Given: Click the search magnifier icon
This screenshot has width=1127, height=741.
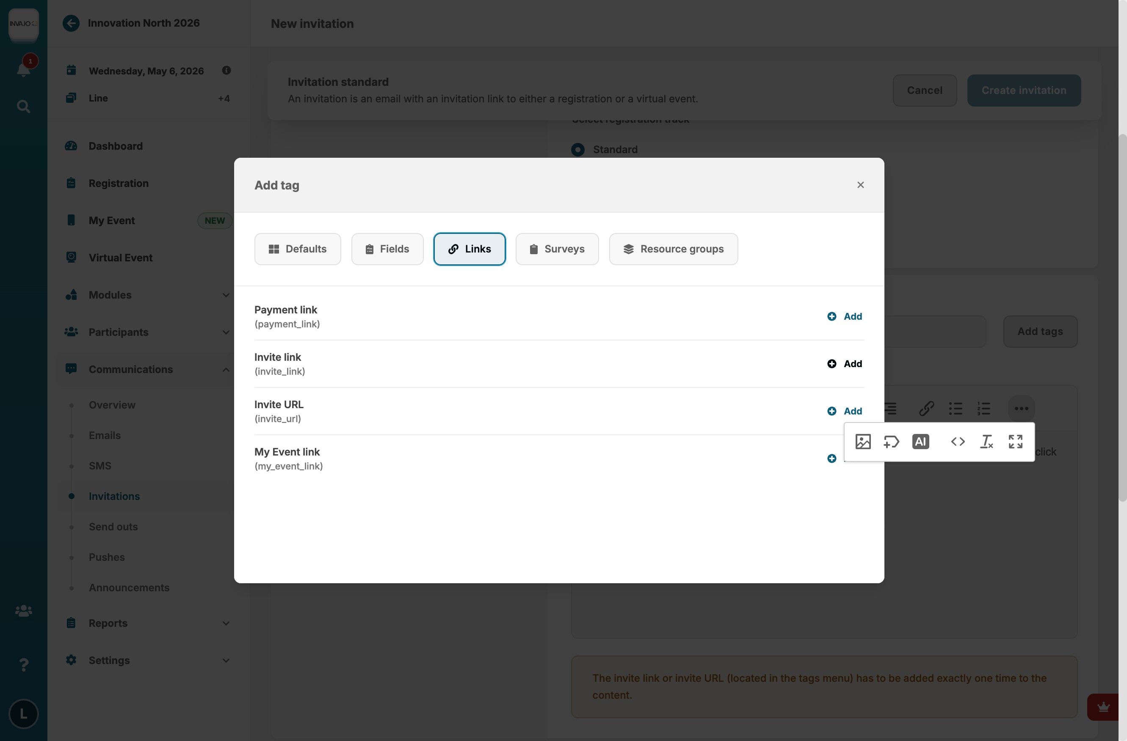Looking at the screenshot, I should [23, 107].
